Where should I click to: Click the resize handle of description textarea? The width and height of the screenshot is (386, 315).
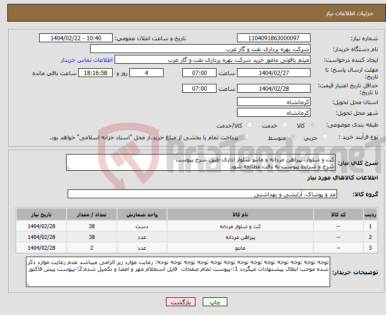tap(69, 168)
